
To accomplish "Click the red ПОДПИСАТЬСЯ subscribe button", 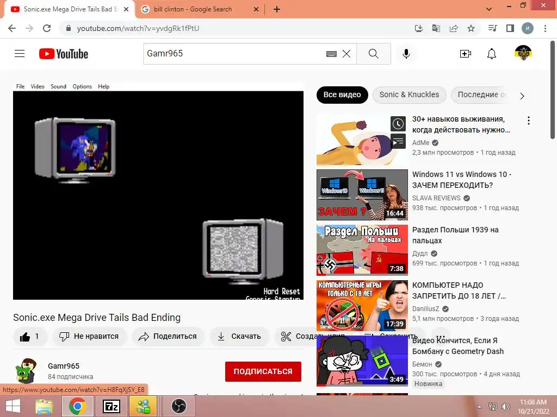I will coord(263,371).
